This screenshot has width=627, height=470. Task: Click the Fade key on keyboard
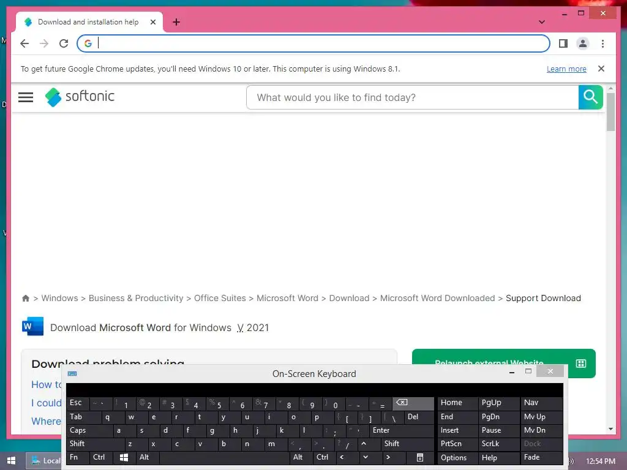pos(541,457)
